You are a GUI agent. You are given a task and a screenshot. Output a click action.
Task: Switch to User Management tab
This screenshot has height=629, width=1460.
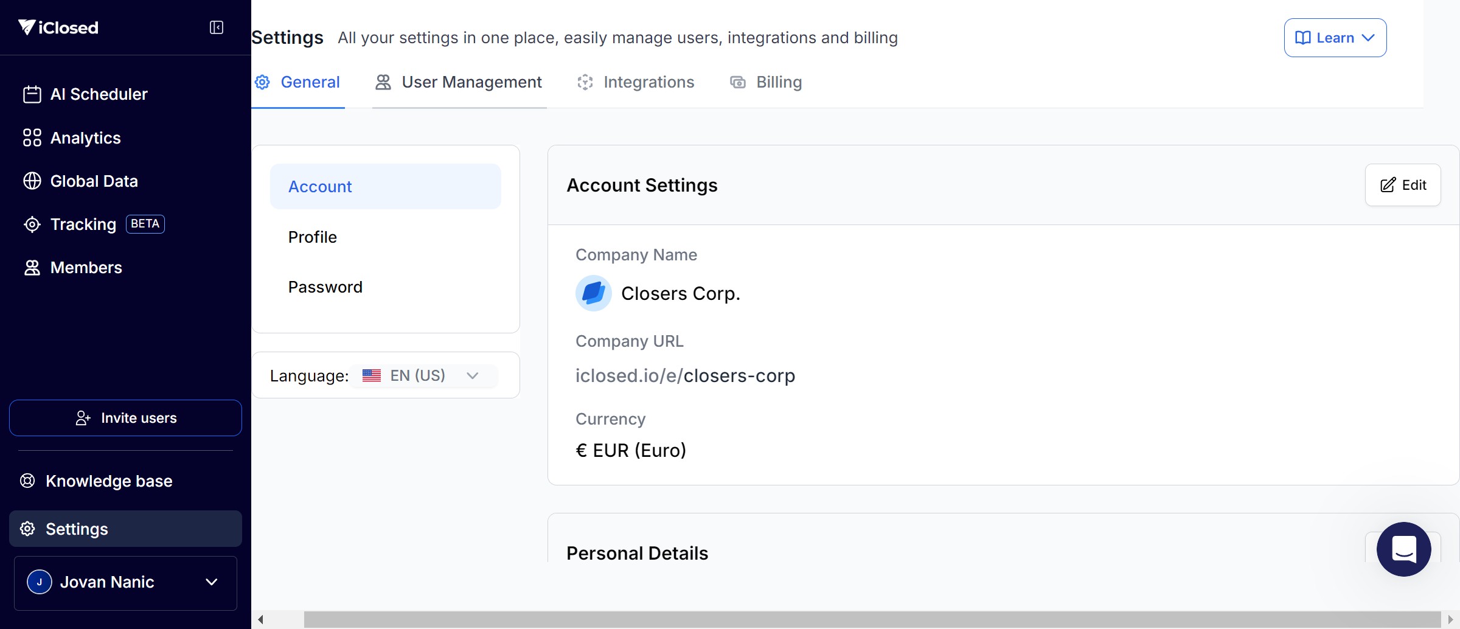click(459, 82)
